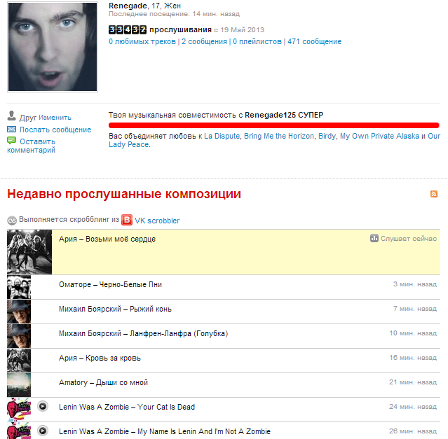Play Lenin Was A Zombie Your Cat Is Dead
The height and width of the screenshot is (439, 448).
click(43, 406)
